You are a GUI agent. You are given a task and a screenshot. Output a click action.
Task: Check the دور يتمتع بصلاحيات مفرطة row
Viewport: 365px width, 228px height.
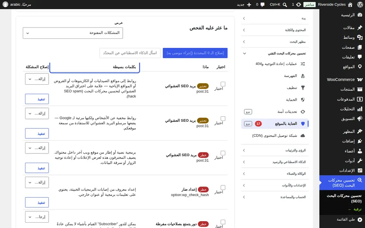(223, 222)
